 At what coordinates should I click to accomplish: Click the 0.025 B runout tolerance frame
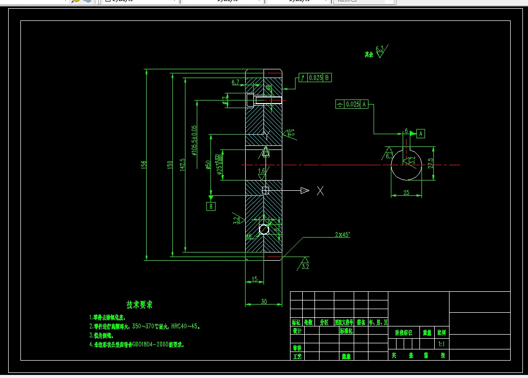coord(315,78)
